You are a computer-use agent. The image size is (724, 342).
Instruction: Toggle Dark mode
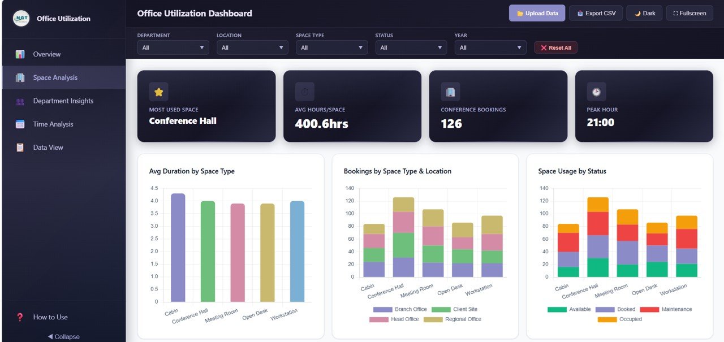pyautogui.click(x=644, y=13)
